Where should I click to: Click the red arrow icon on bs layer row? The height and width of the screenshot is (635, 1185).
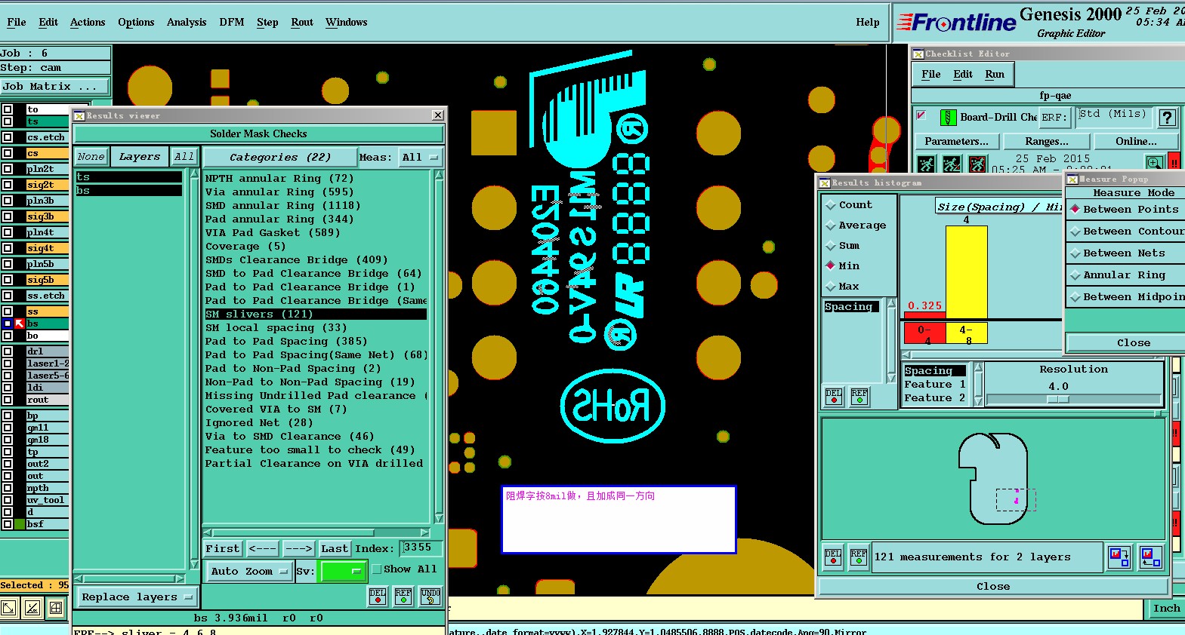pos(20,324)
